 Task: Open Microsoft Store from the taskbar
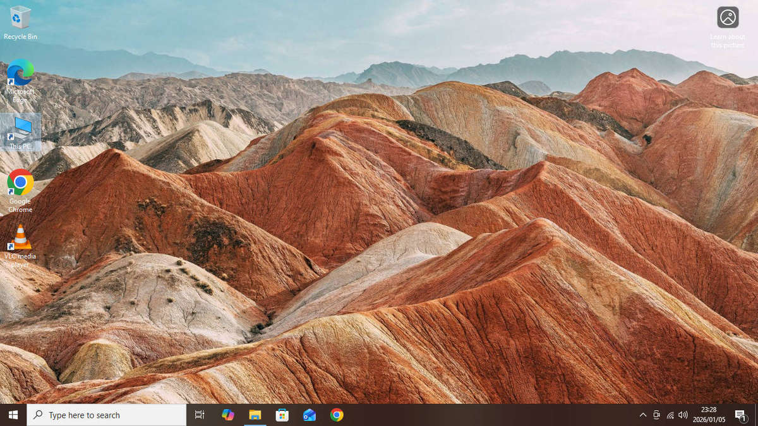point(282,415)
